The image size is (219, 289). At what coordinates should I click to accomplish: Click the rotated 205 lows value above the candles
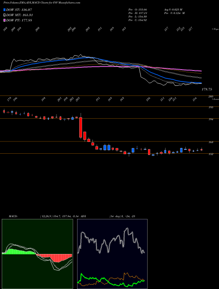coord(78,99)
